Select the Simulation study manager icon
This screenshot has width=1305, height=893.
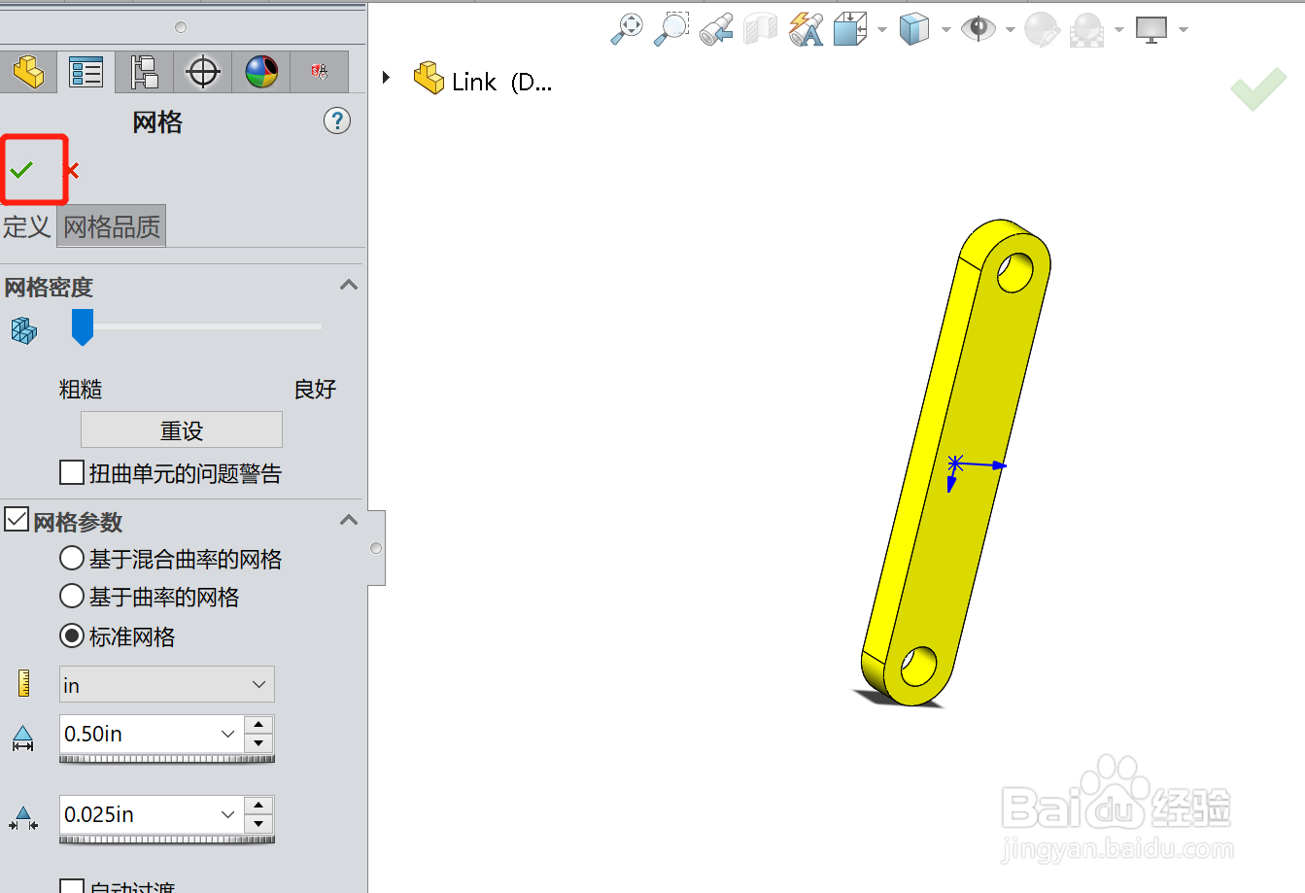[x=319, y=71]
